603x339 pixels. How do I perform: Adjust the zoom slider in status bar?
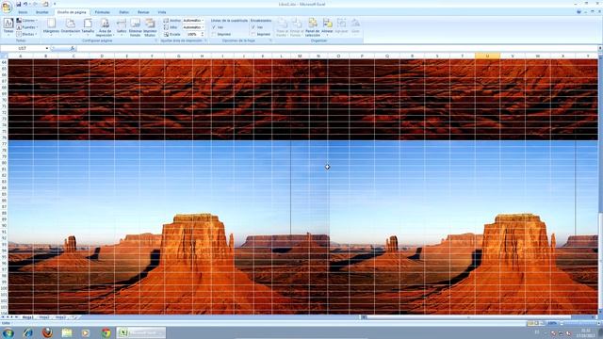(x=580, y=323)
